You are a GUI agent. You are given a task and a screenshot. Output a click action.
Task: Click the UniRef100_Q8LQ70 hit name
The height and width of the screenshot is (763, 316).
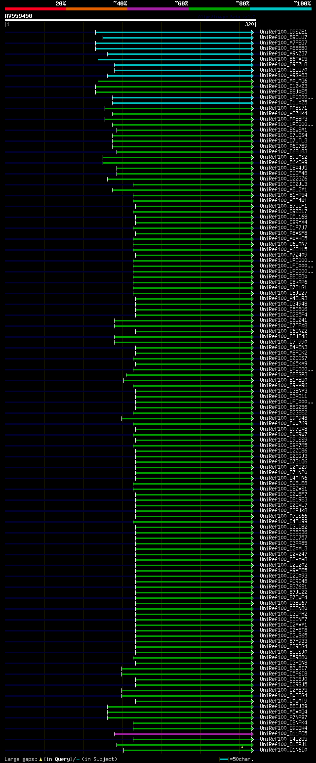(x=283, y=70)
